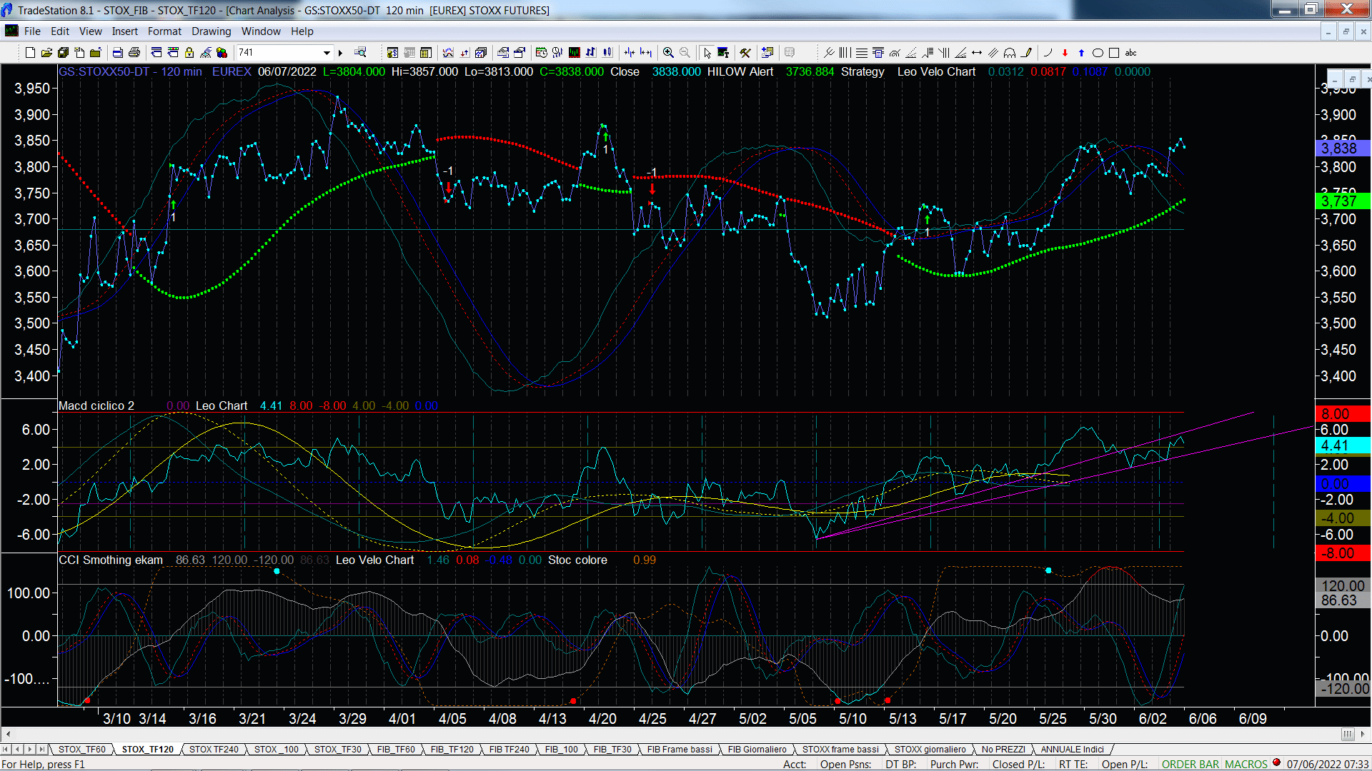Screen dimensions: 1372x771
Task: Switch to the ANNUALE Indici tab
Action: click(1072, 750)
